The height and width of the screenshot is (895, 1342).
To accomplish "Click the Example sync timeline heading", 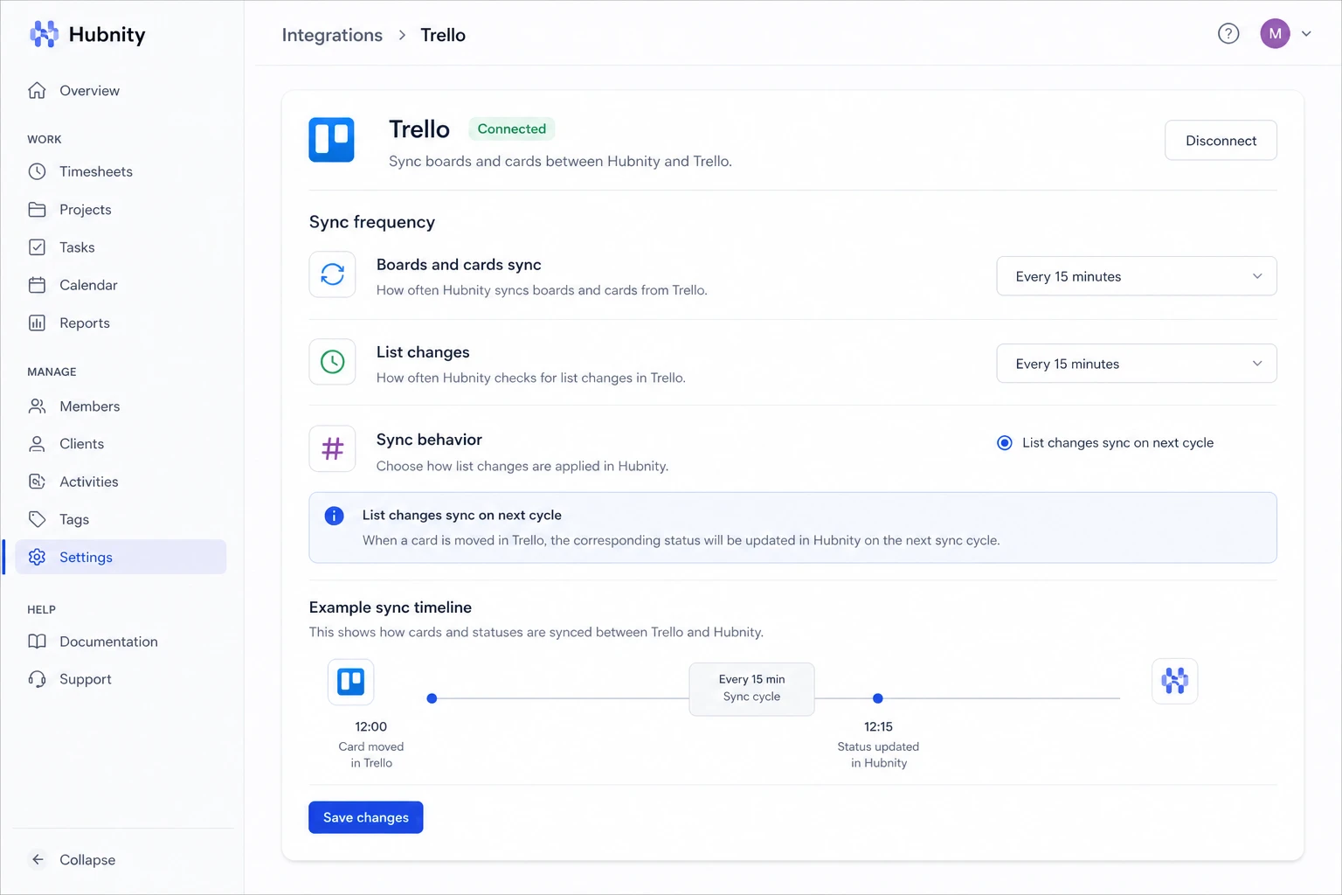I will click(x=391, y=607).
